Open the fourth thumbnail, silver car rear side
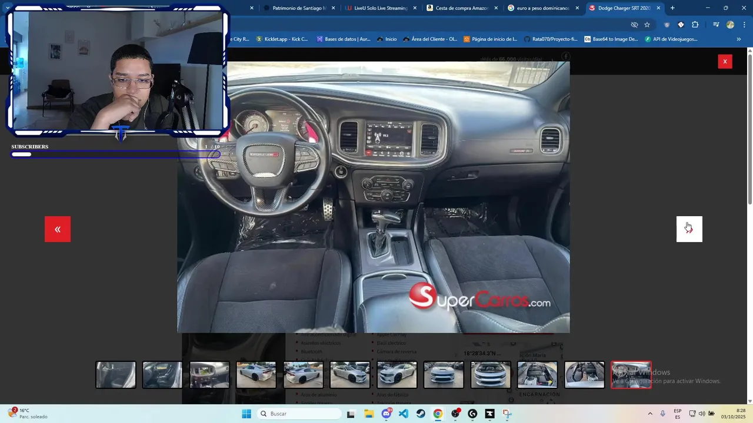 [256, 375]
